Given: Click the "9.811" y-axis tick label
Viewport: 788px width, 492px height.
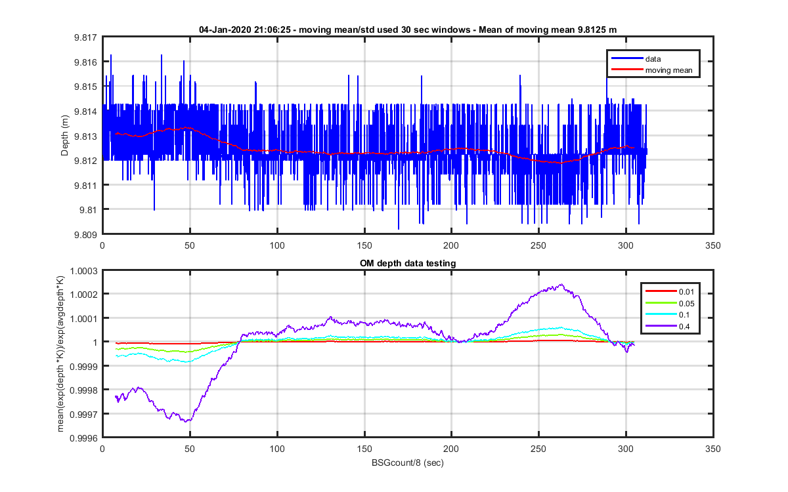Looking at the screenshot, I should [x=86, y=185].
